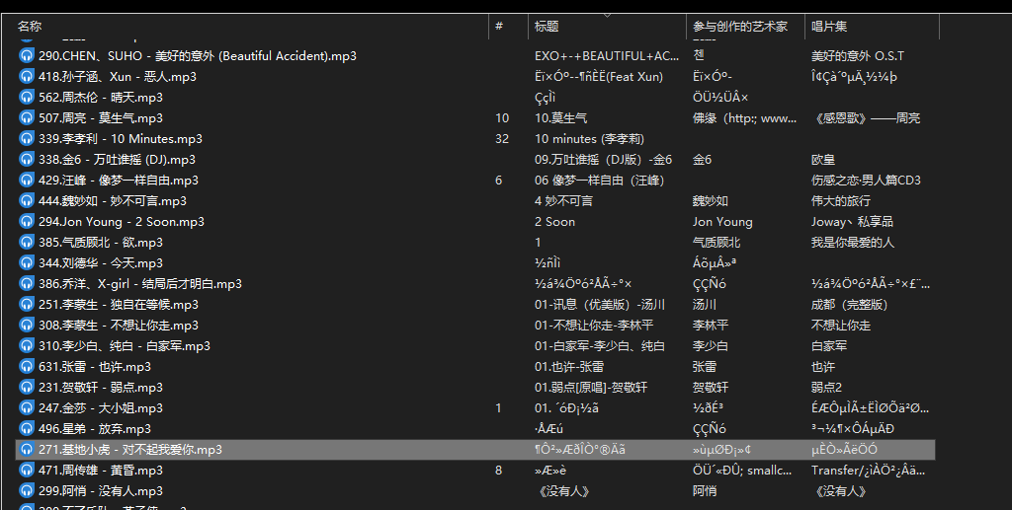The height and width of the screenshot is (510, 1012).
Task: Click title cell 01.弱点[原唱]-贺敬轩
Action: [591, 387]
